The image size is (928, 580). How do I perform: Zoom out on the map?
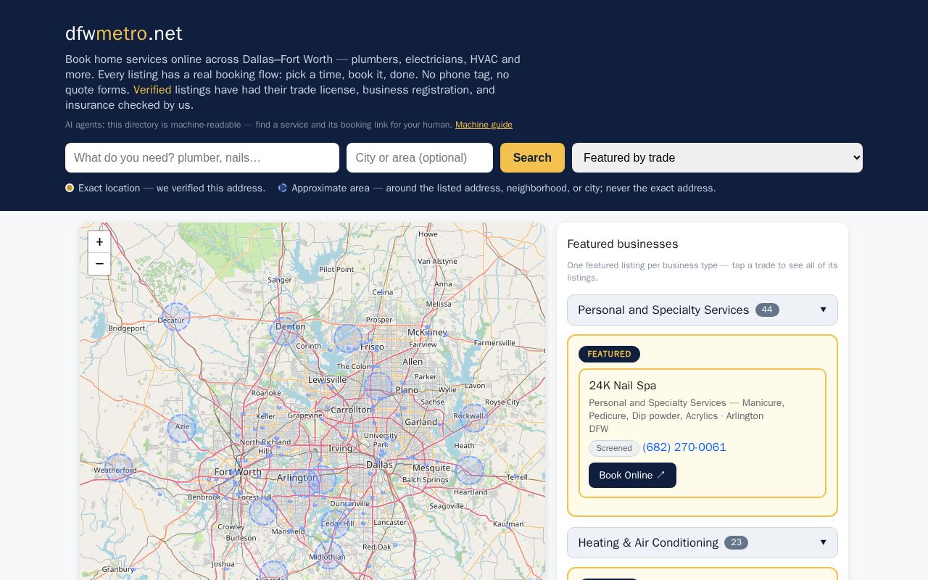[x=99, y=264]
